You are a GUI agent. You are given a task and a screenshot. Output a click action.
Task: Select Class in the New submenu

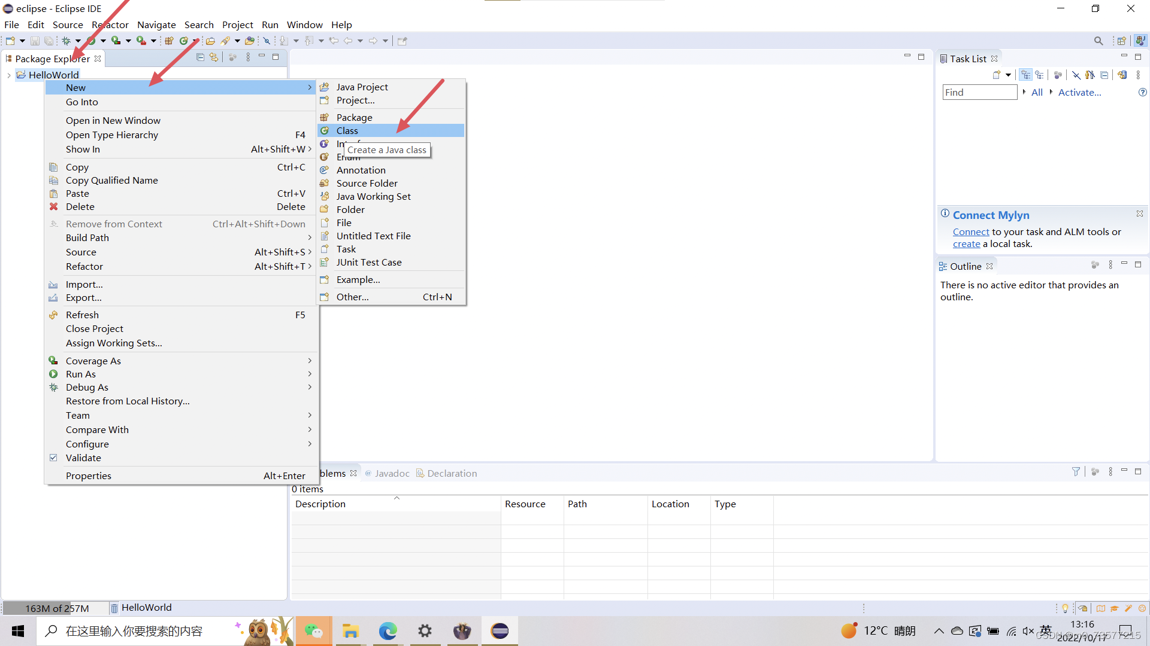pyautogui.click(x=391, y=130)
